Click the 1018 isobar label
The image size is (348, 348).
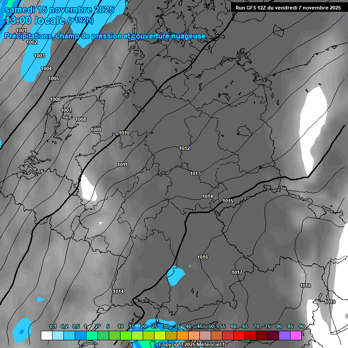coord(305,285)
